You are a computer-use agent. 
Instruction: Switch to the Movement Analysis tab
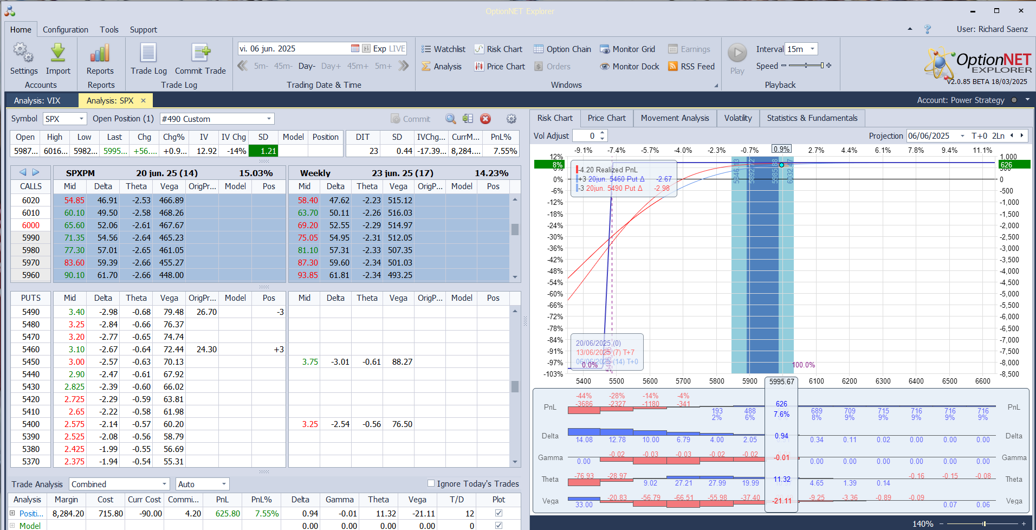click(675, 118)
